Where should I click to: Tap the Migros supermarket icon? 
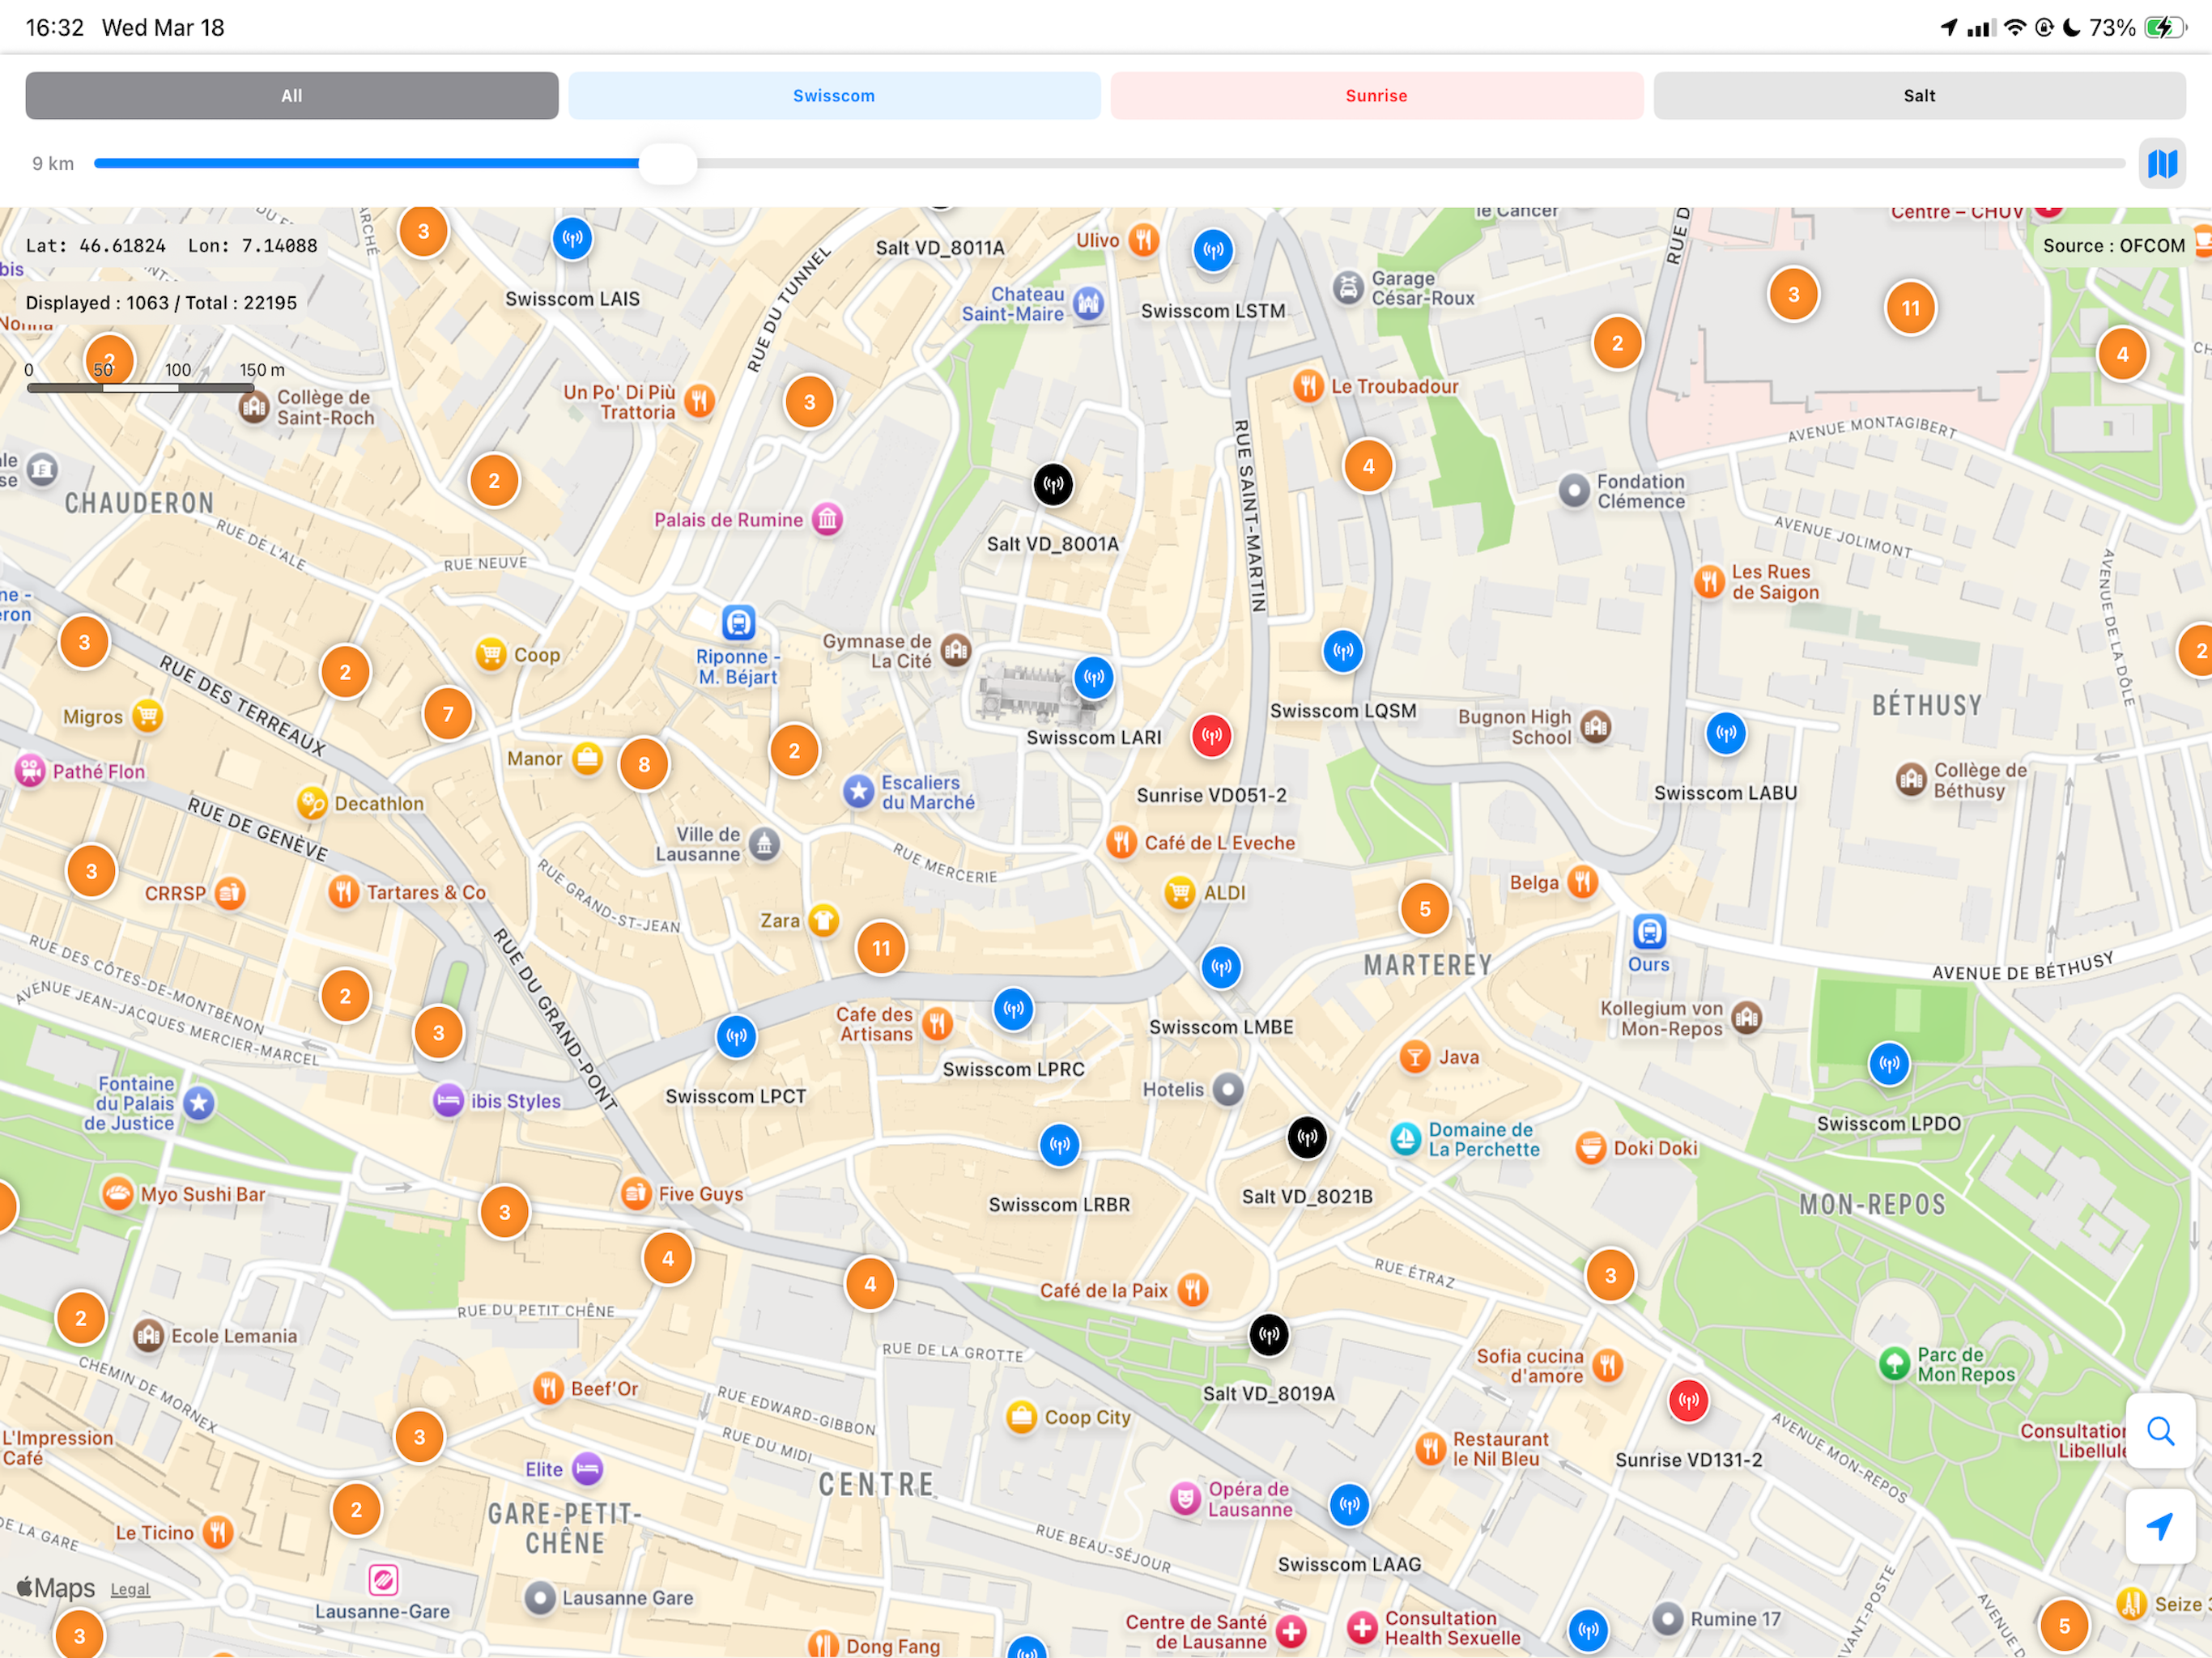[147, 716]
